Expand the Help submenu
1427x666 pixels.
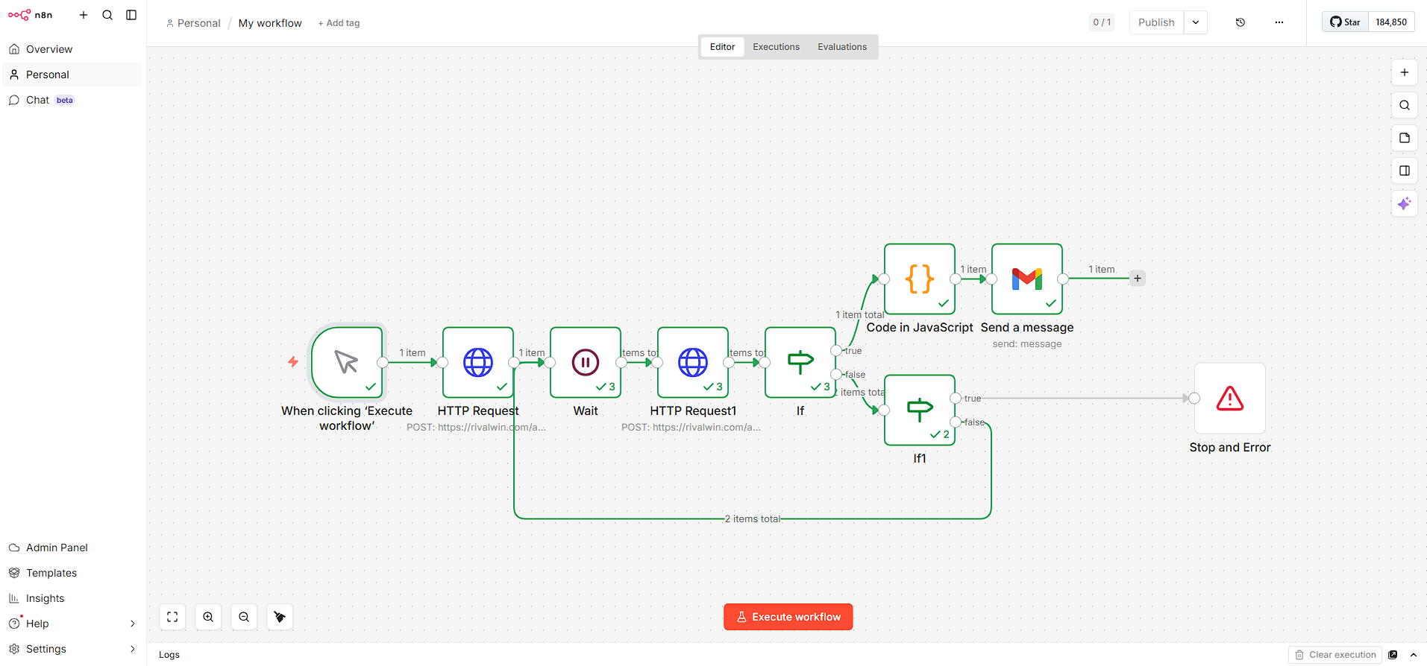(x=133, y=624)
